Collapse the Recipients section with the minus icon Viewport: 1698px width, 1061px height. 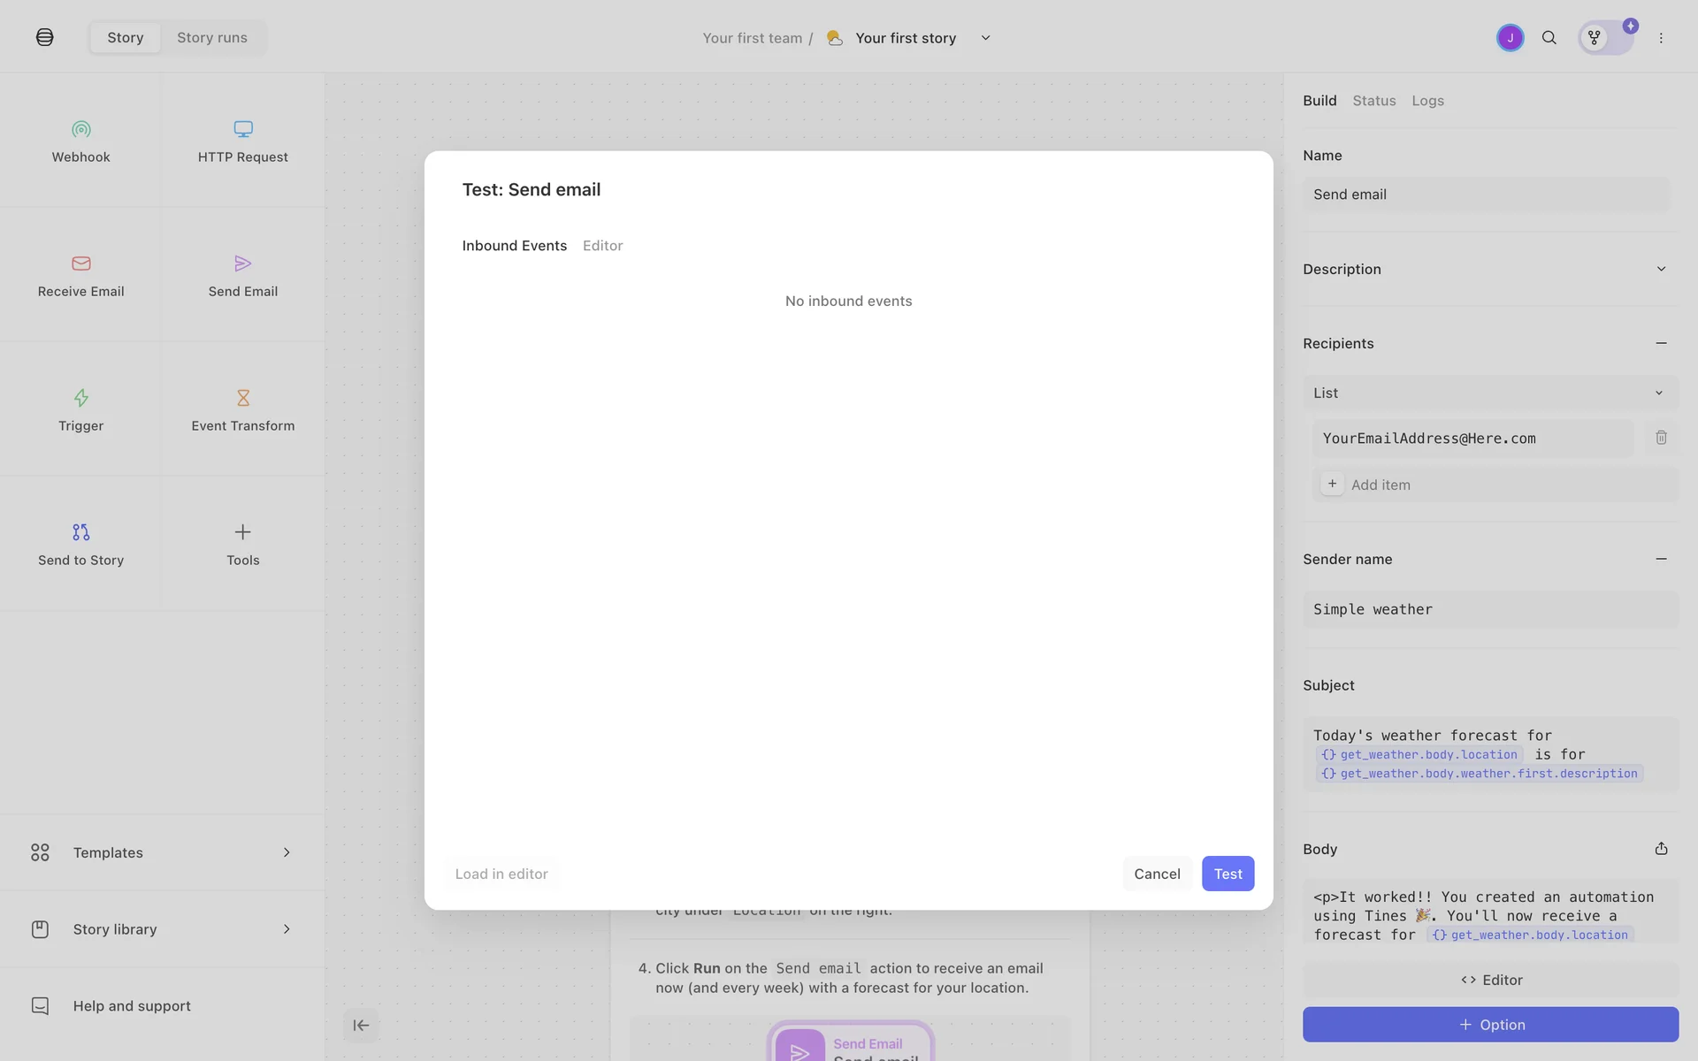1661,343
